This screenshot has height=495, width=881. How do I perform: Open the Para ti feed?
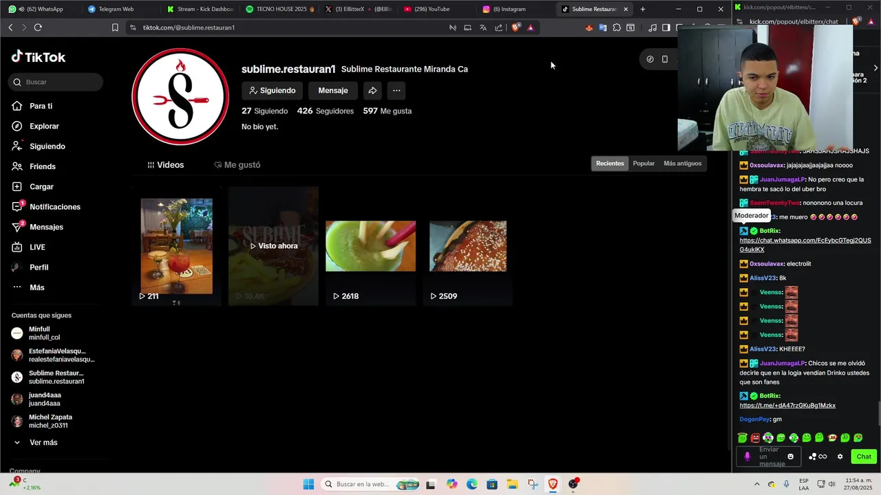[41, 106]
